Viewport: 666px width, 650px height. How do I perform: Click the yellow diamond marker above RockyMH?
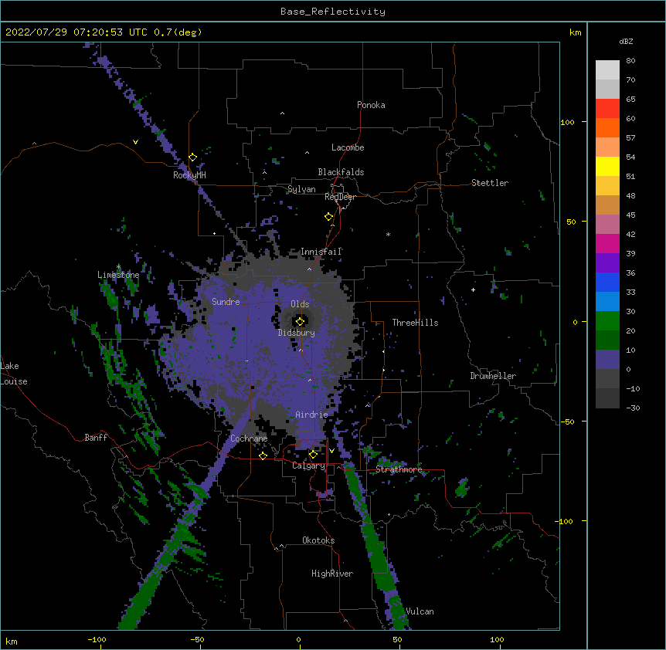coord(192,157)
